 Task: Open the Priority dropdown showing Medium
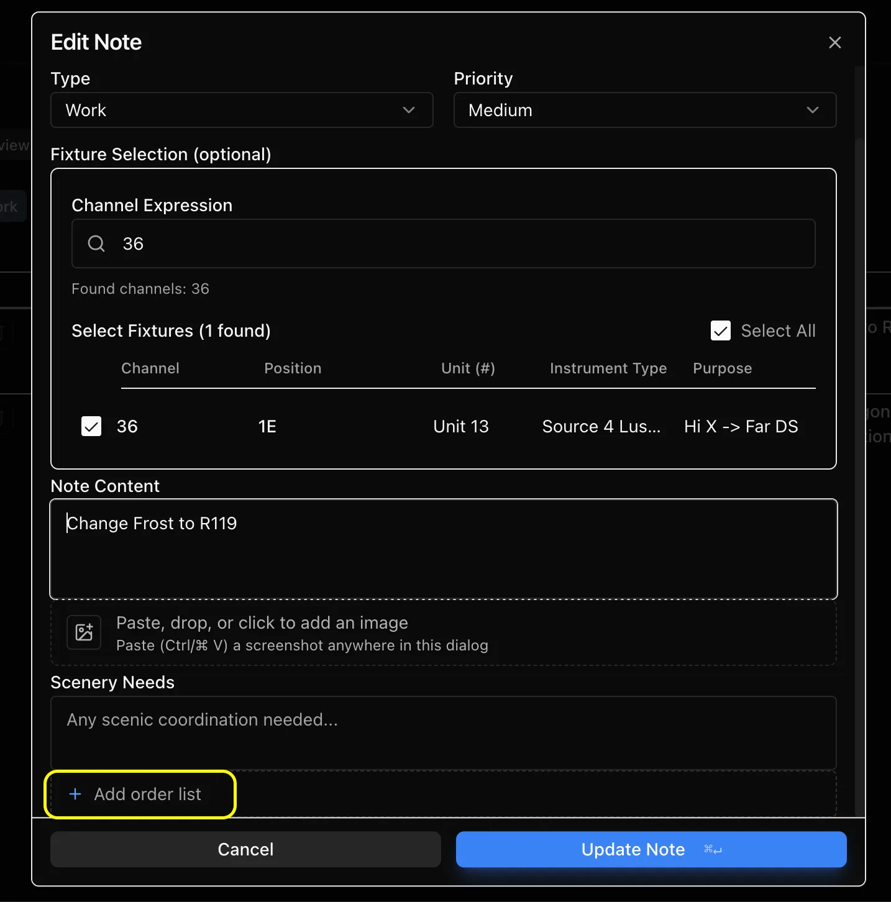click(x=645, y=110)
